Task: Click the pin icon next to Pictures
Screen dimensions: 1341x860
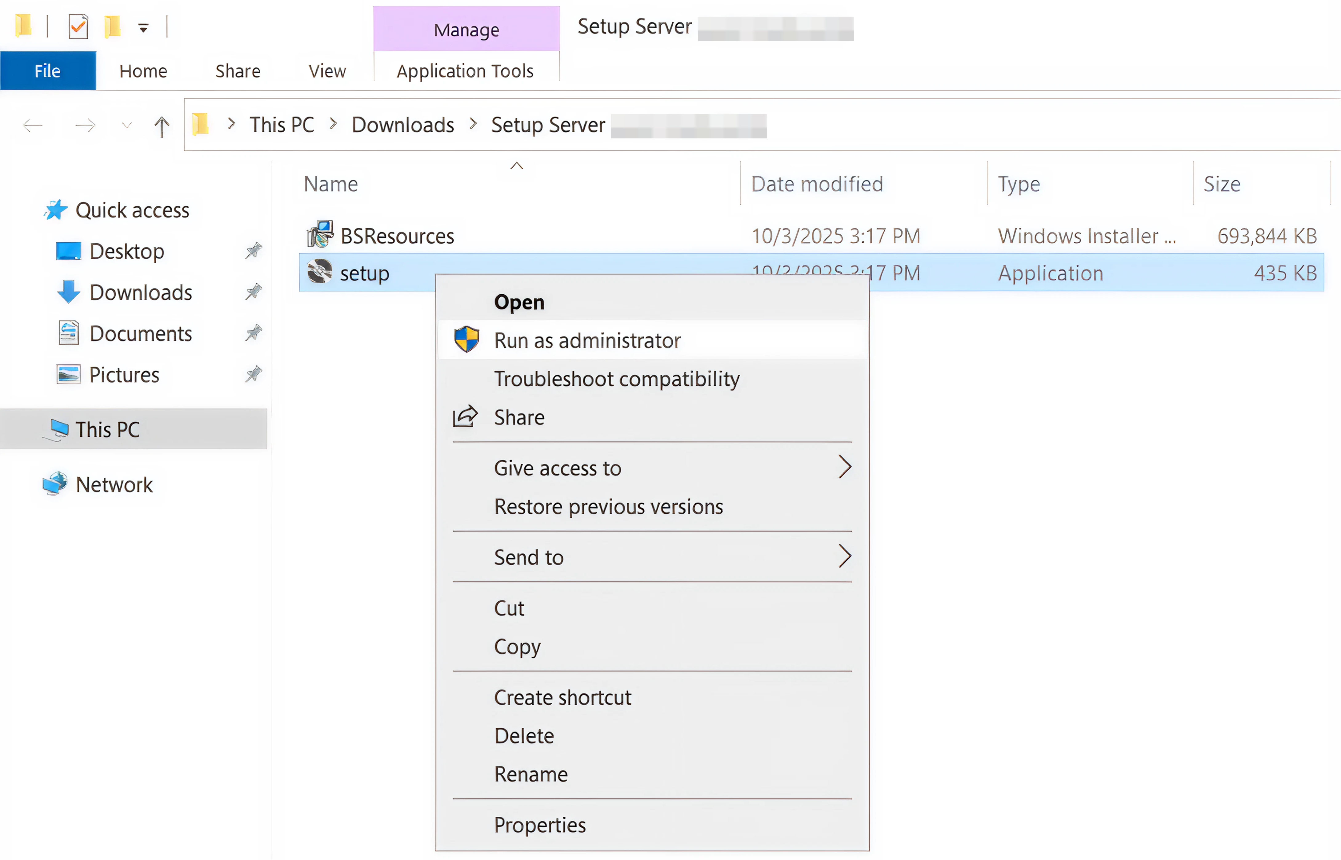Action: pyautogui.click(x=254, y=374)
